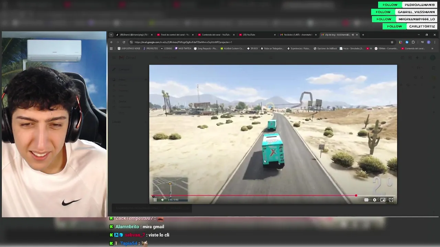Click the audio speaker icon on clip tab
Viewport: 440px width, 247px height.
[353, 35]
